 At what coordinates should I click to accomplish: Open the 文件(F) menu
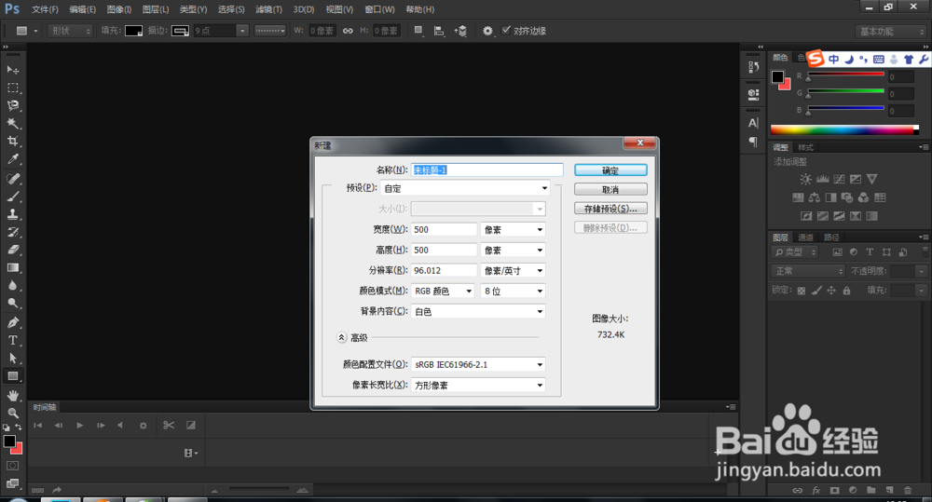pos(45,9)
